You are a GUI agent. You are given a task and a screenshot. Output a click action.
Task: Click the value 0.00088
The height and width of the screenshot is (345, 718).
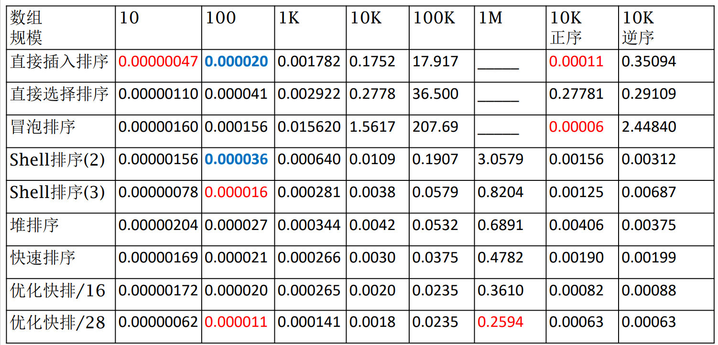649,290
